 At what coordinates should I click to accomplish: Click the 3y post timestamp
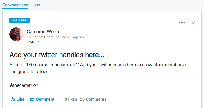pyautogui.click(x=192, y=22)
